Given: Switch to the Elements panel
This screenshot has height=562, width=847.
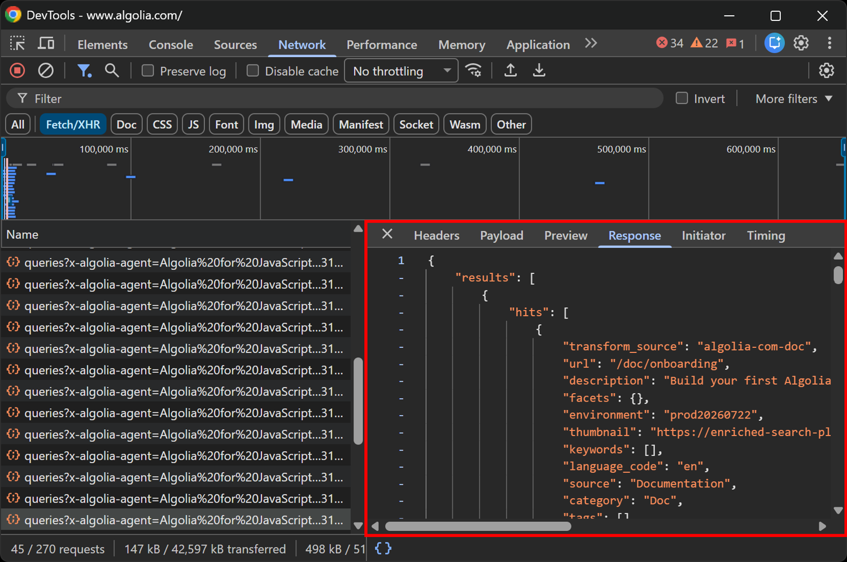Looking at the screenshot, I should point(102,44).
